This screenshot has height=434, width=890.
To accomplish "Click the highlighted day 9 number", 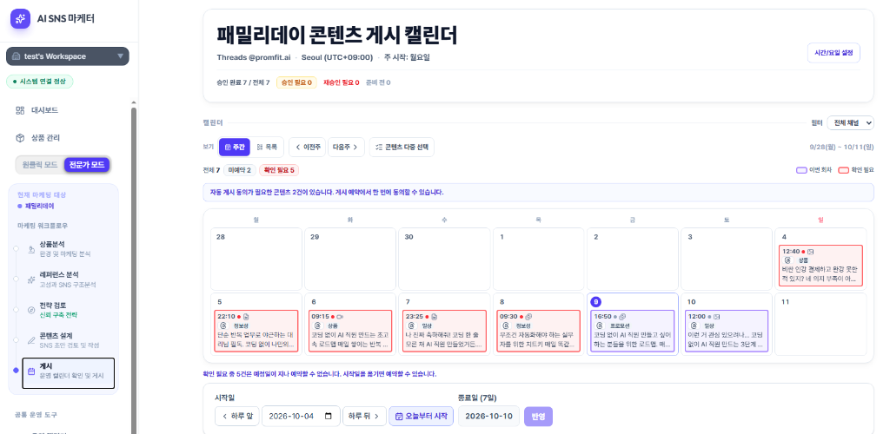I will click(596, 302).
